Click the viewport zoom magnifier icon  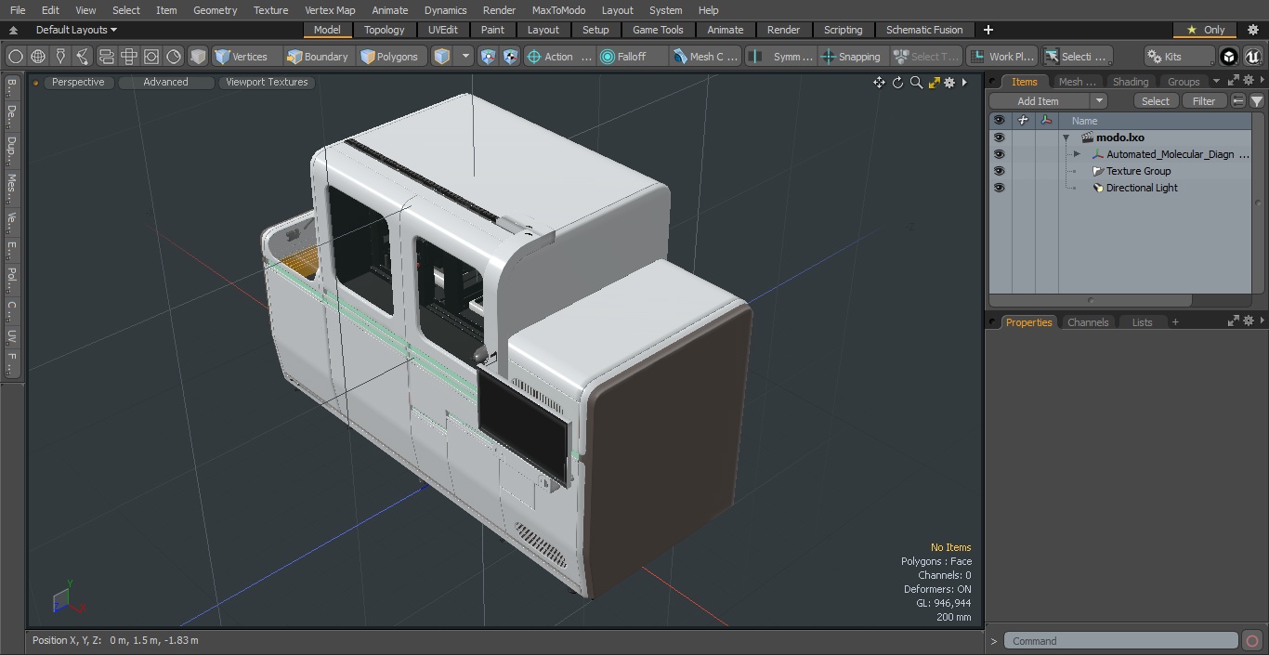[916, 83]
